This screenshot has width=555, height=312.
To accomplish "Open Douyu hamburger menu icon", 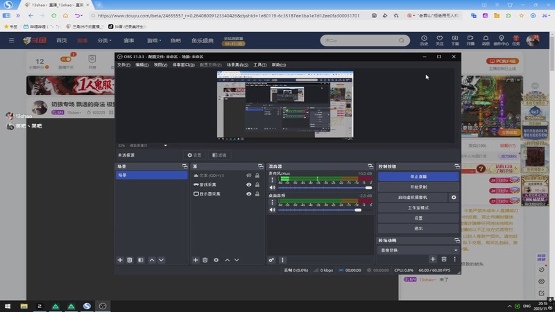I will [12, 40].
